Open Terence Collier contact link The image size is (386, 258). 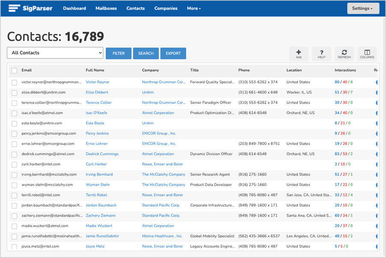[x=98, y=102]
